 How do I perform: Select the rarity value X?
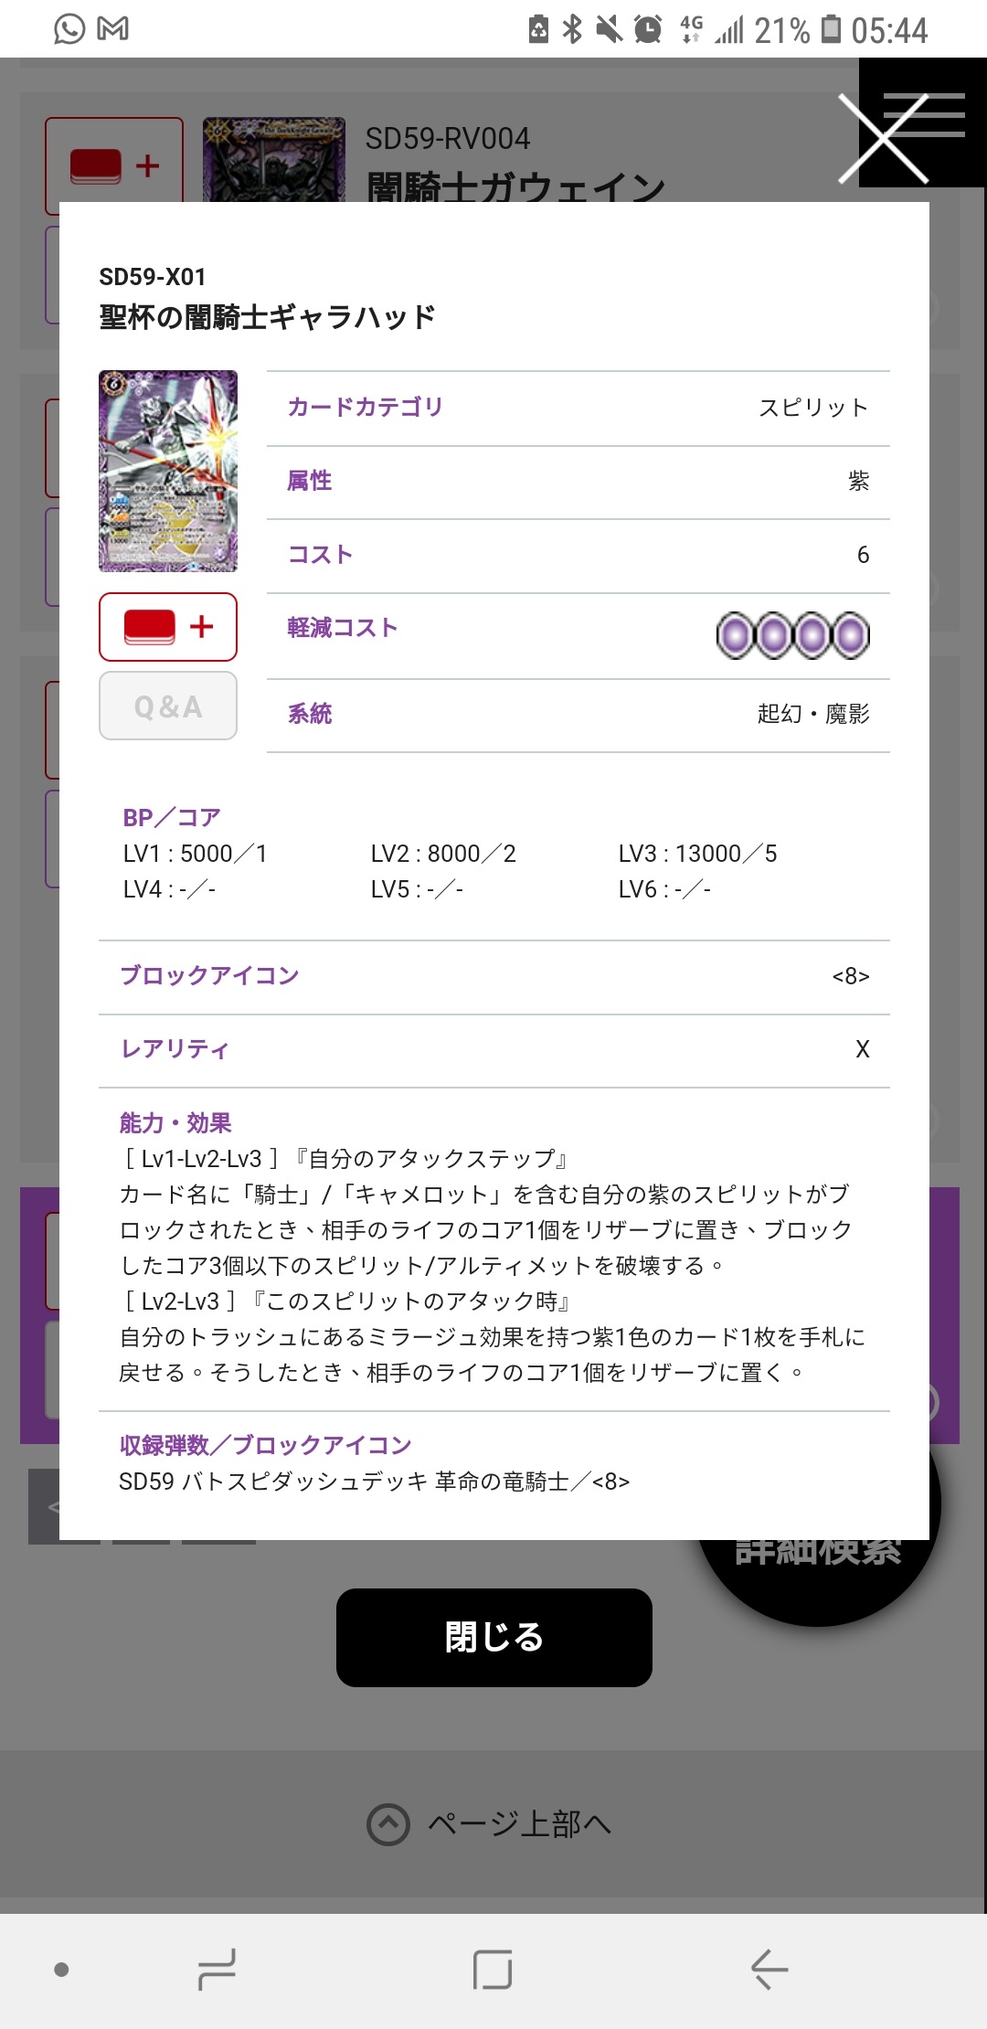tap(862, 1049)
